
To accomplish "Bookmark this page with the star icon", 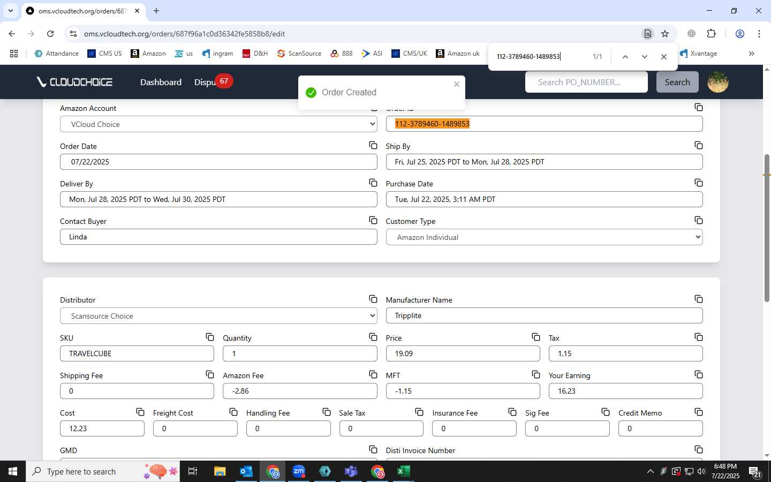I will (665, 34).
